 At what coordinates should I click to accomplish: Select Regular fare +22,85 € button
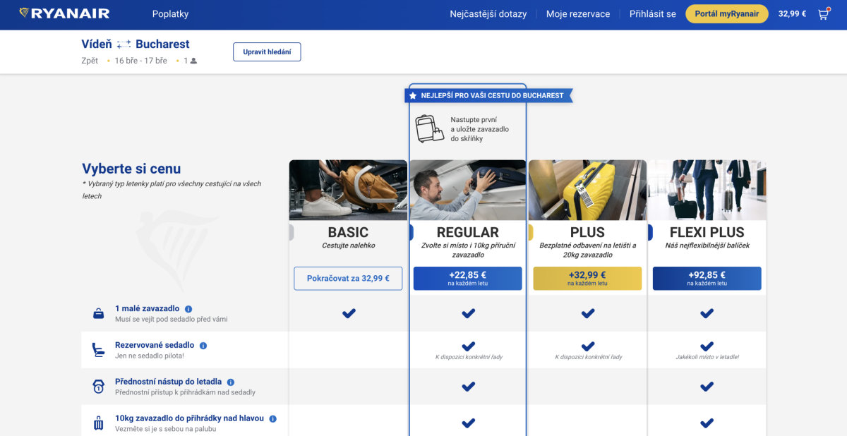(x=467, y=278)
